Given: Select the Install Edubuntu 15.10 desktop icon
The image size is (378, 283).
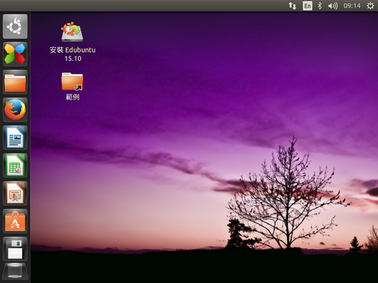Looking at the screenshot, I should tap(73, 32).
